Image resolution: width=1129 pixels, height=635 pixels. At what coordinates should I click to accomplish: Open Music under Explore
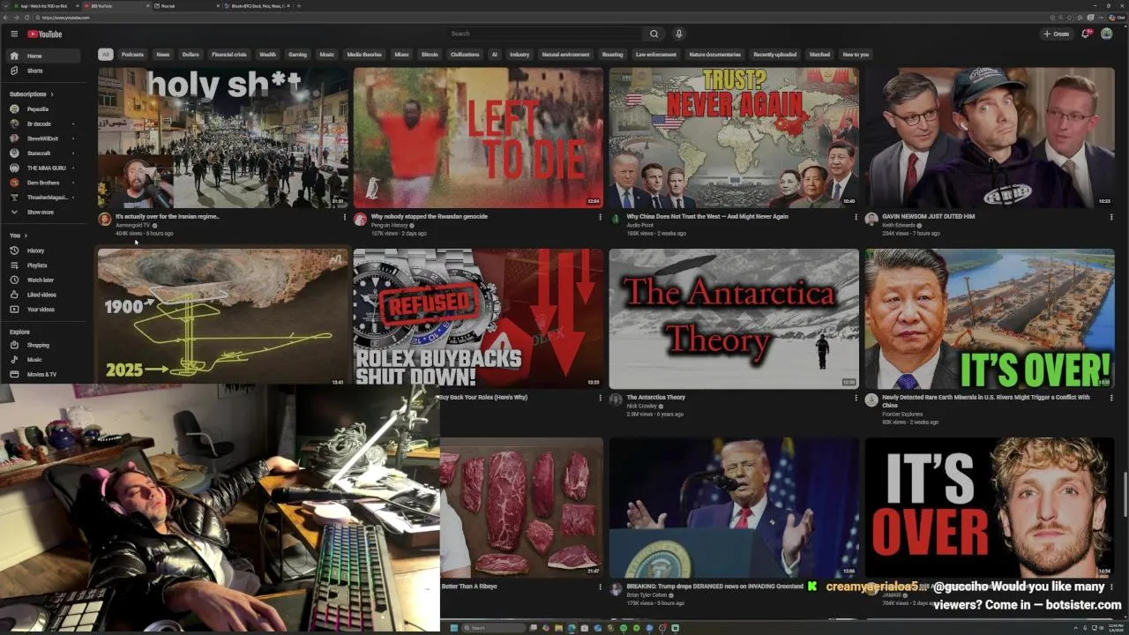(44, 360)
